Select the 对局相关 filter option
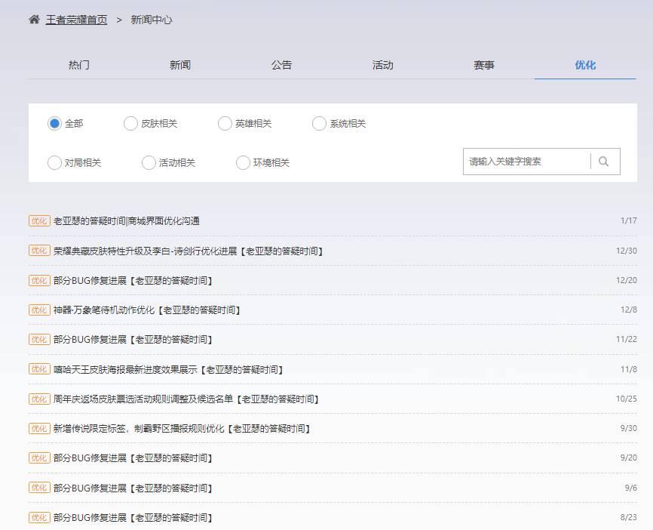This screenshot has width=653, height=530. (54, 162)
